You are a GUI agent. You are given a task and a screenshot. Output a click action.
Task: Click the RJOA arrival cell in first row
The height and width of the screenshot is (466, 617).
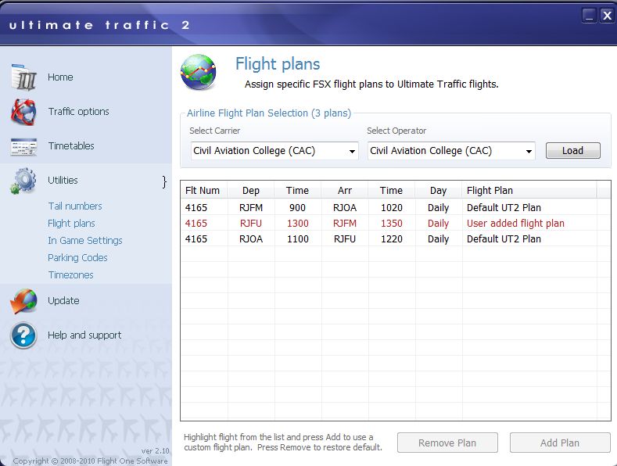[345, 208]
